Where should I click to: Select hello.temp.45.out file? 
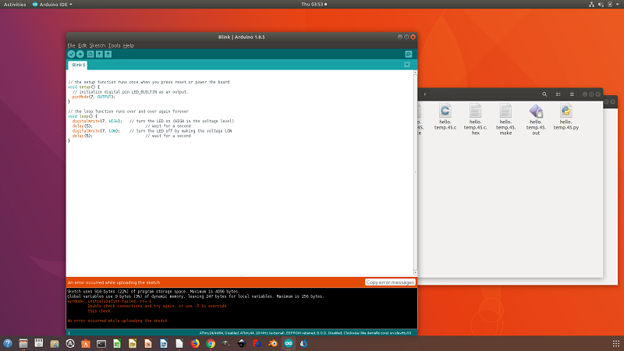click(x=536, y=119)
